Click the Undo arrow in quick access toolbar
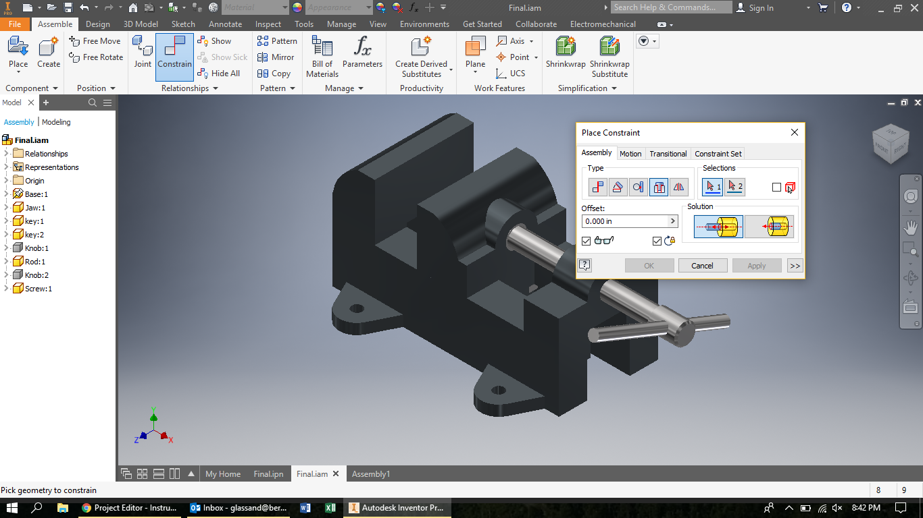This screenshot has height=518, width=923. (x=84, y=7)
